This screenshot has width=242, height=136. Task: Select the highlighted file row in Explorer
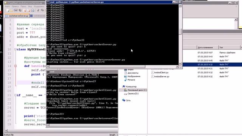point(212,65)
